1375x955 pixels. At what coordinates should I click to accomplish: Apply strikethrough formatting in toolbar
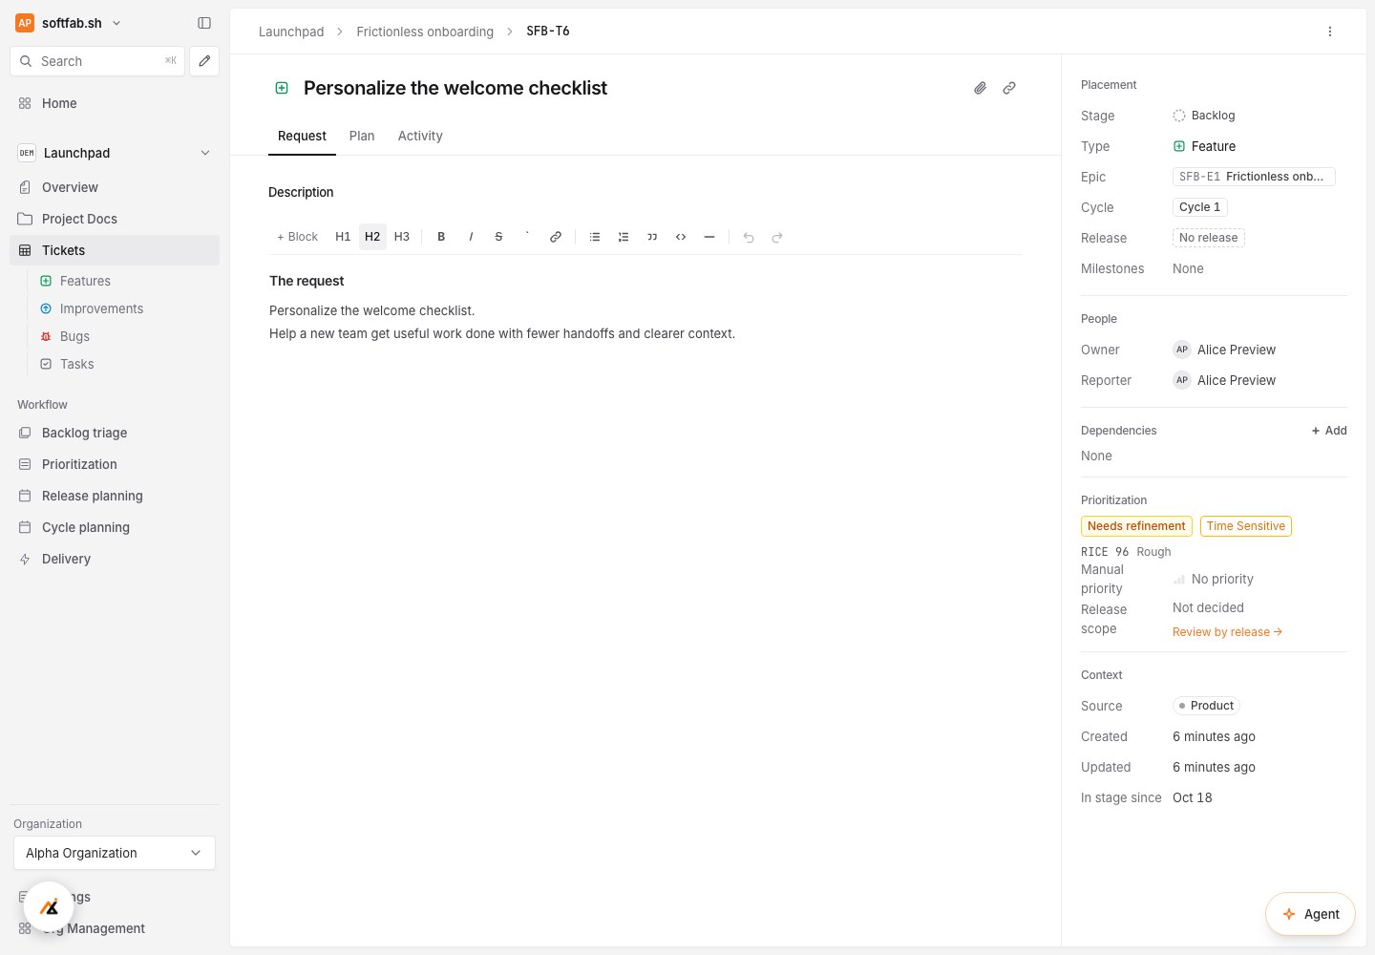pos(498,237)
